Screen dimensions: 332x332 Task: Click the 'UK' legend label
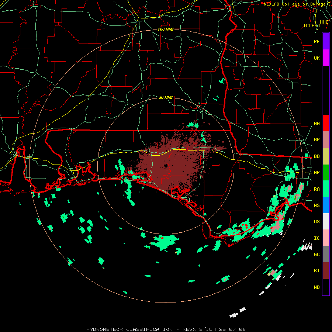317,58
